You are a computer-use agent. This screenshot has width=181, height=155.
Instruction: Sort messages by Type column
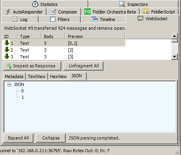pos(29,36)
